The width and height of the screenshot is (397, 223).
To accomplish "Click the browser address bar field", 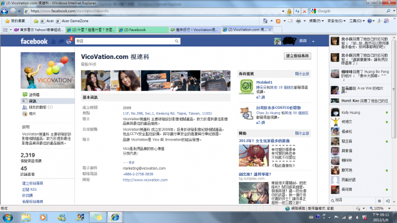I will pos(153,11).
